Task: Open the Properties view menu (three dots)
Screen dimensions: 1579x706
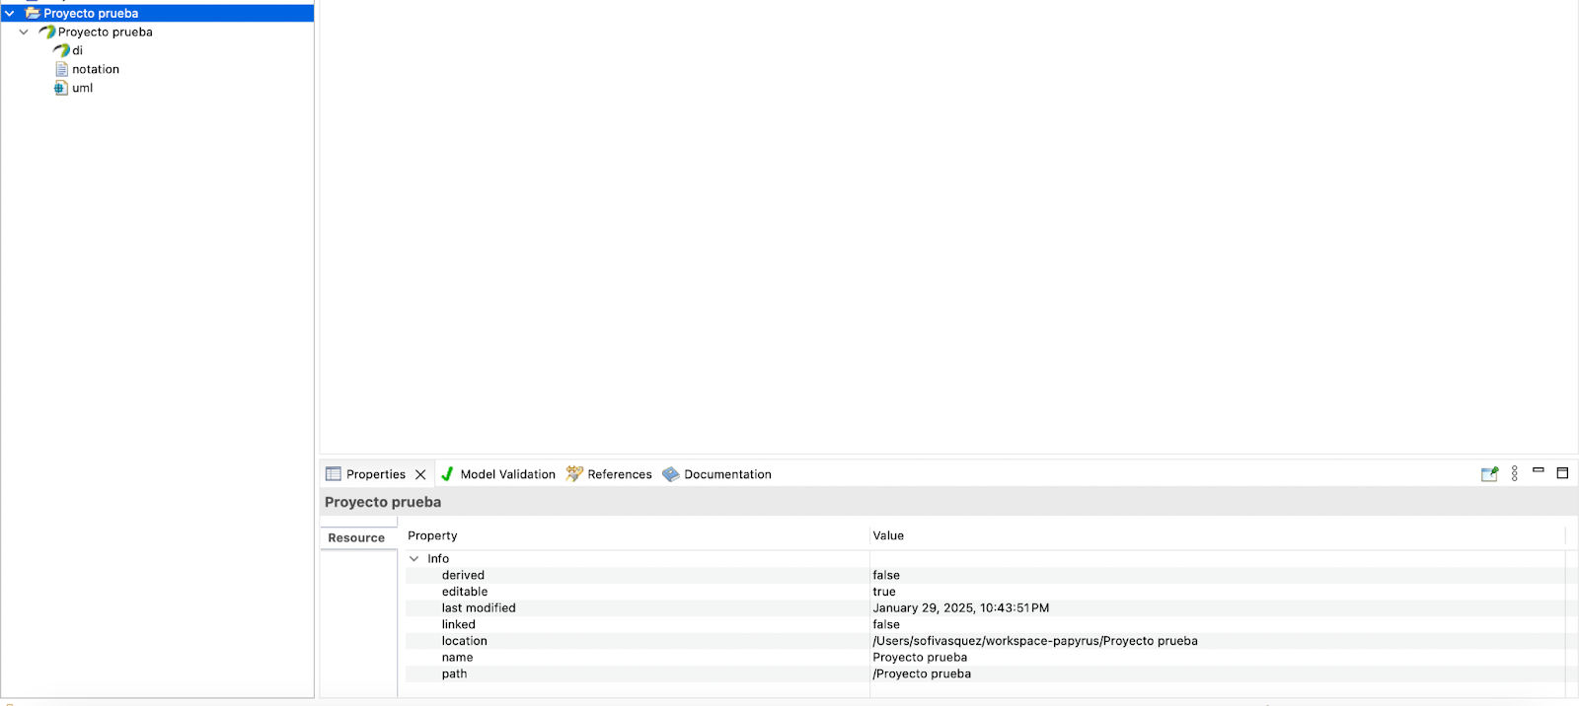Action: (x=1515, y=474)
